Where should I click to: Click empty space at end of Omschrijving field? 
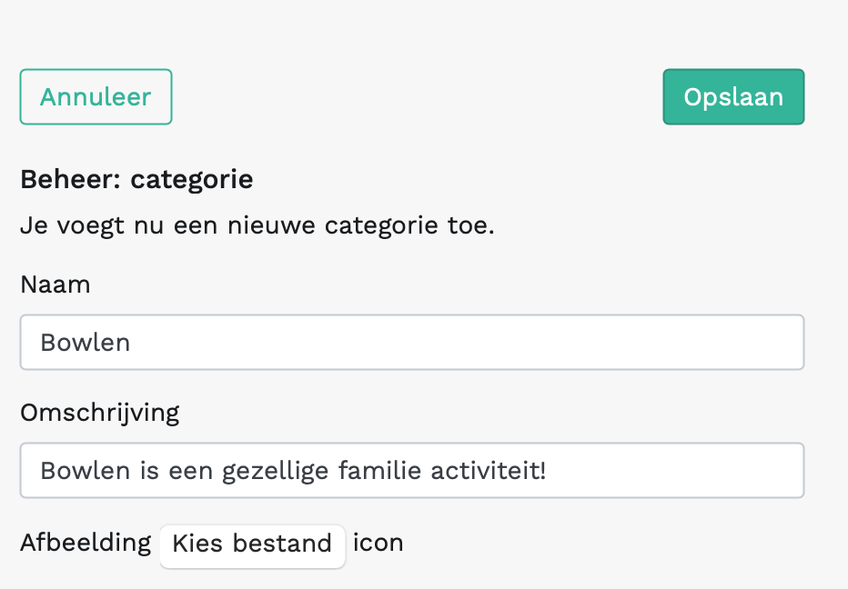click(x=710, y=471)
